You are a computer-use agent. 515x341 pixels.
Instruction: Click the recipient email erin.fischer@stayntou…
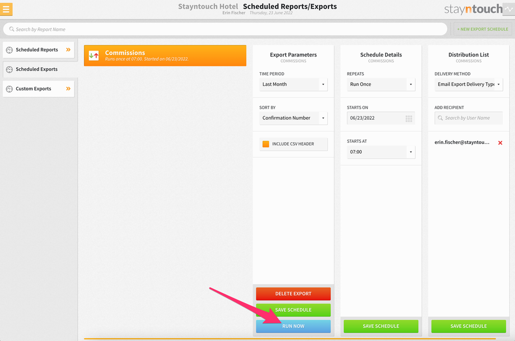click(462, 142)
